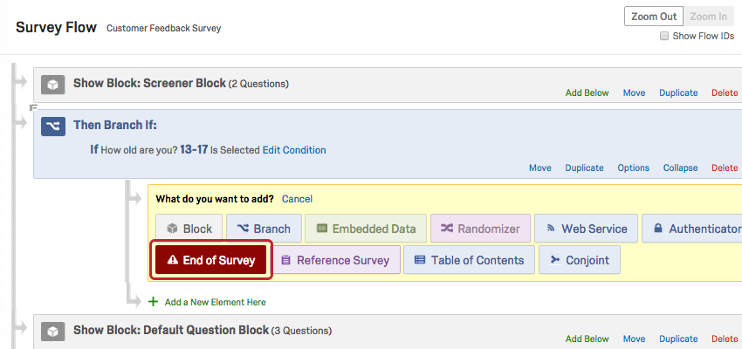Click the Screener Block cube icon
Viewport: 742px width, 349px height.
(x=53, y=85)
